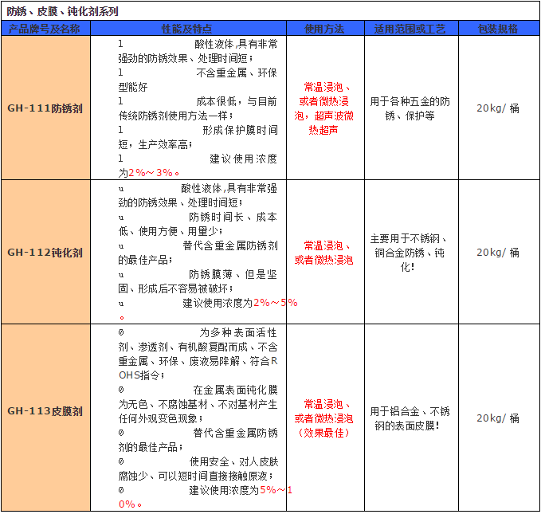Image resolution: width=541 pixels, height=514 pixels.
Task: Click the red concentration text 2%～3%
Action: click(x=154, y=173)
